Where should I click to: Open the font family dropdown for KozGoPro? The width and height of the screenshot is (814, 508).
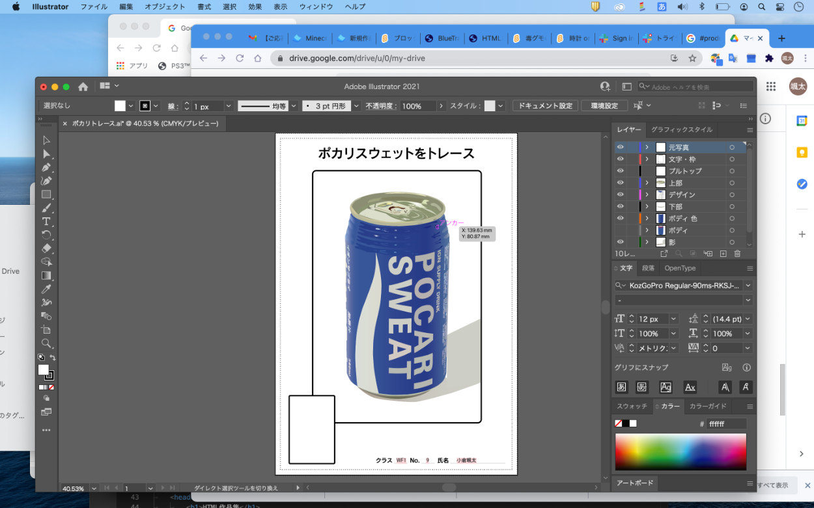748,286
